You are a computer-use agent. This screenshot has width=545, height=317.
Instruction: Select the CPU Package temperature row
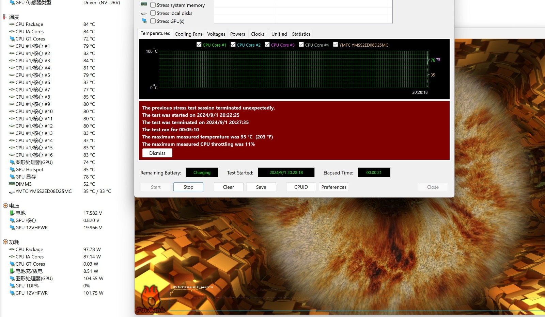(29, 24)
